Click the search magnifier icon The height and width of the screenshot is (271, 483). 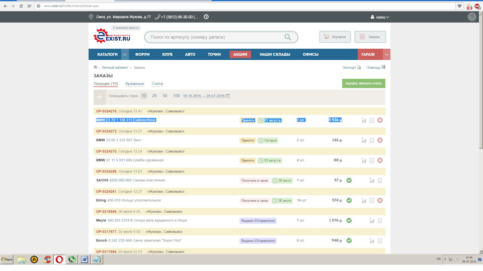click(288, 37)
